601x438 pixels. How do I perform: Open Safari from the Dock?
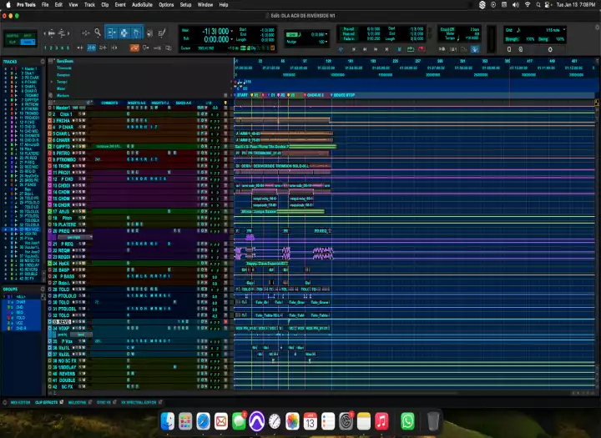click(203, 421)
